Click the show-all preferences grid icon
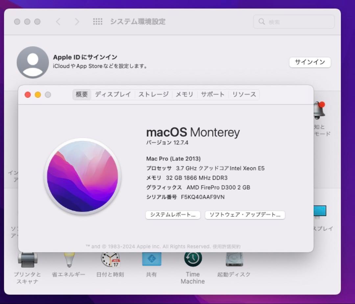The image size is (355, 304). pyautogui.click(x=98, y=22)
